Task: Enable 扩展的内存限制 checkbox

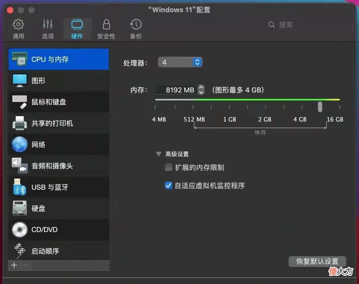Action: (169, 167)
